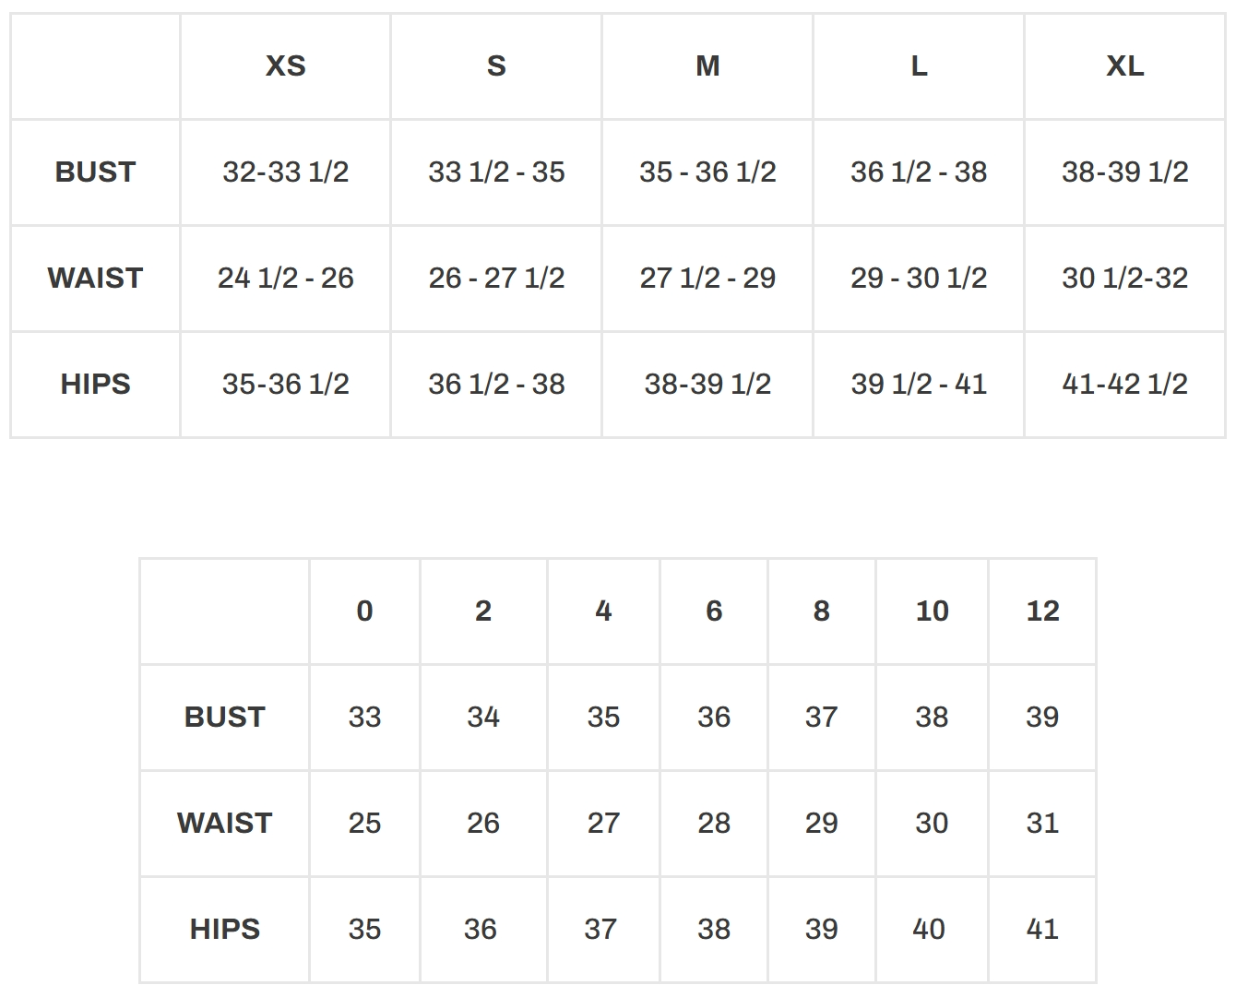Select the size 0 column header
This screenshot has height=997, width=1236.
[364, 611]
